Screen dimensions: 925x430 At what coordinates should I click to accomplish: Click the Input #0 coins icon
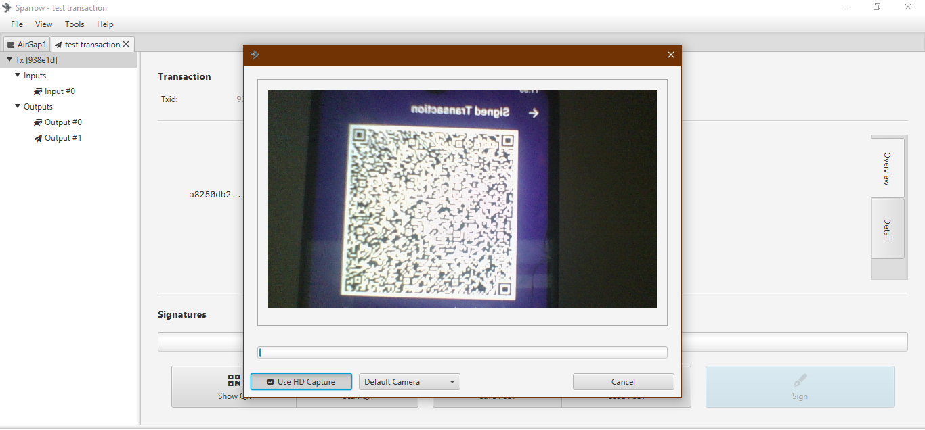(38, 91)
